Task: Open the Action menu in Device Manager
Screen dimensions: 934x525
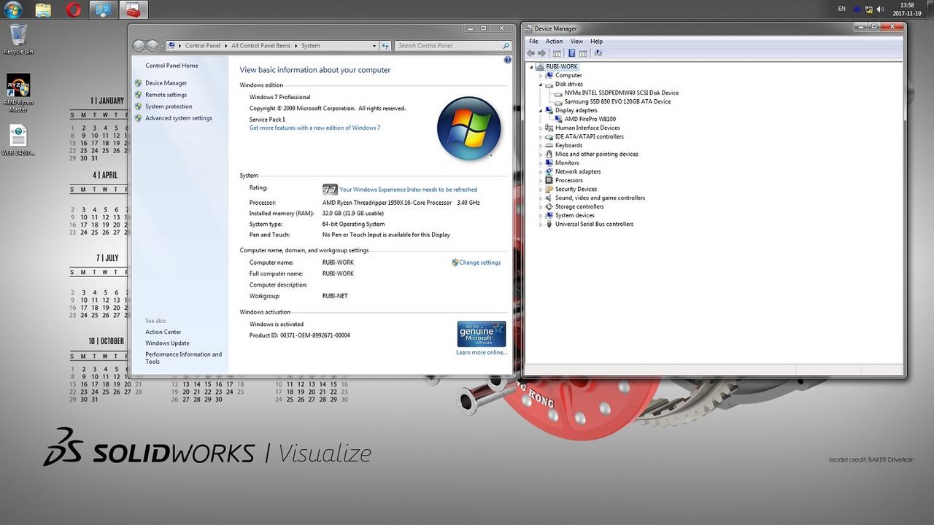Action: coord(554,42)
